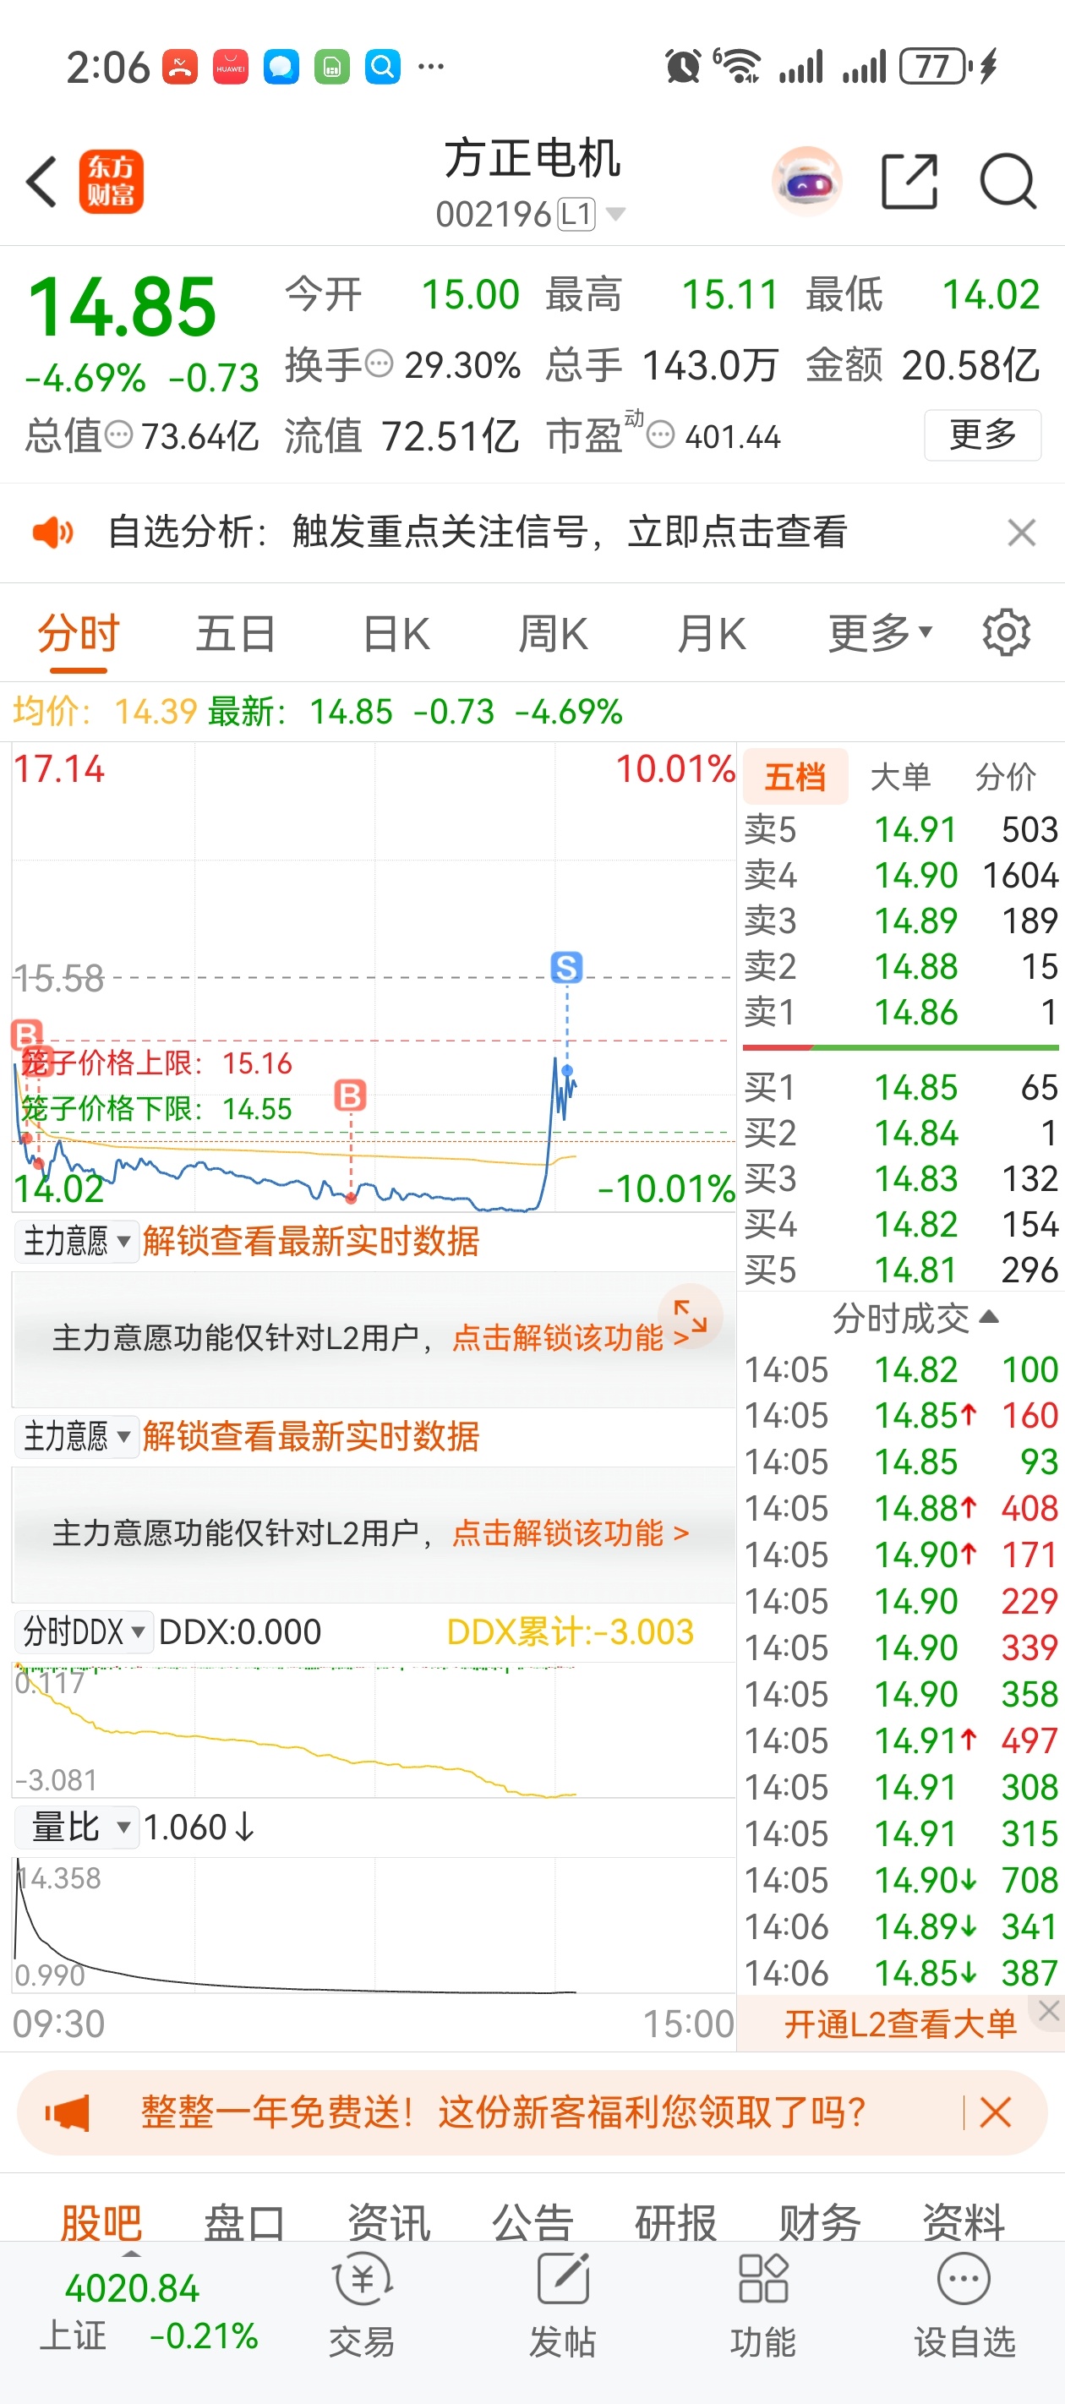Open the 自选分析 signal notice
Screen dimensions: 1065x2404
[x=477, y=532]
